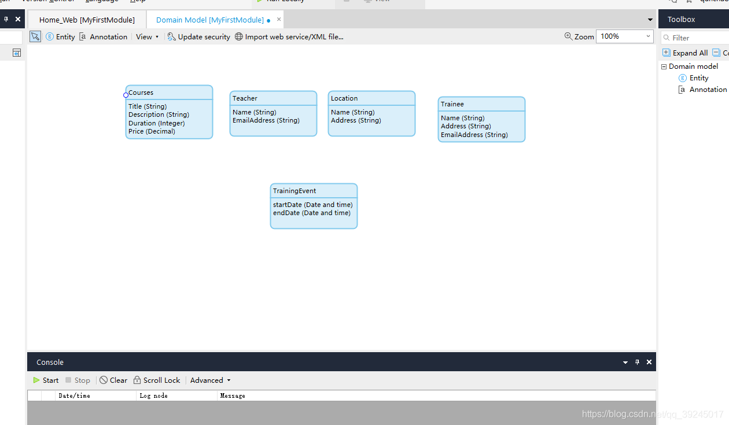Toggle the left panel pin icon
Viewport: 729px width, 425px height.
[6, 19]
